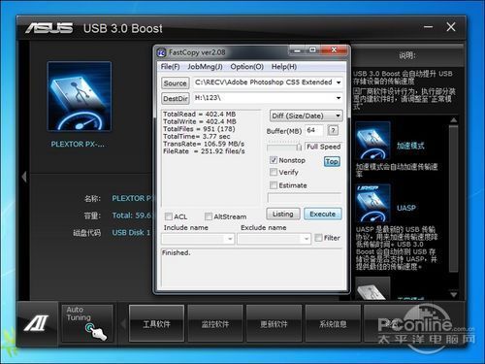Open the Option(O) menu
The width and height of the screenshot is (485, 364).
click(247, 67)
